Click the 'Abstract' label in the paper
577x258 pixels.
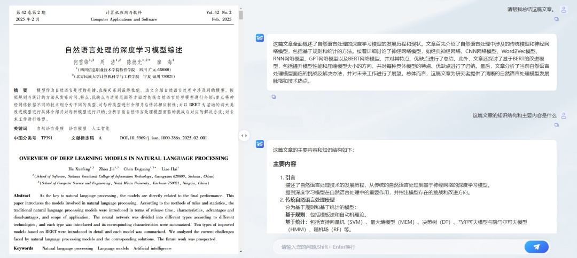(22, 196)
